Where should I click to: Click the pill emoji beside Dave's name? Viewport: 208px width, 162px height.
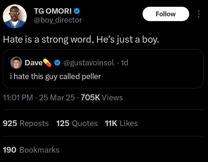(x=47, y=63)
